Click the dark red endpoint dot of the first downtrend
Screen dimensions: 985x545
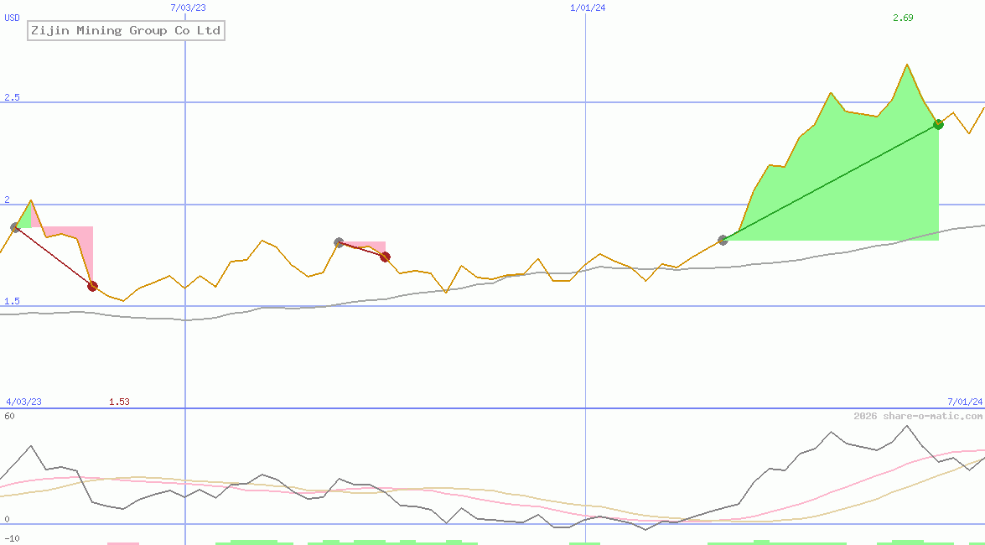point(92,285)
